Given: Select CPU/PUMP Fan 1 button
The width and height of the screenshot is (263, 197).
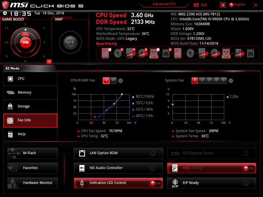Looking at the screenshot, I should 106,81.
